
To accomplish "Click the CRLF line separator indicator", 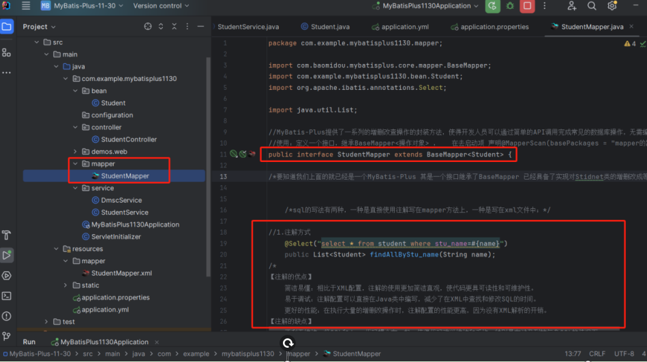I will click(597, 354).
